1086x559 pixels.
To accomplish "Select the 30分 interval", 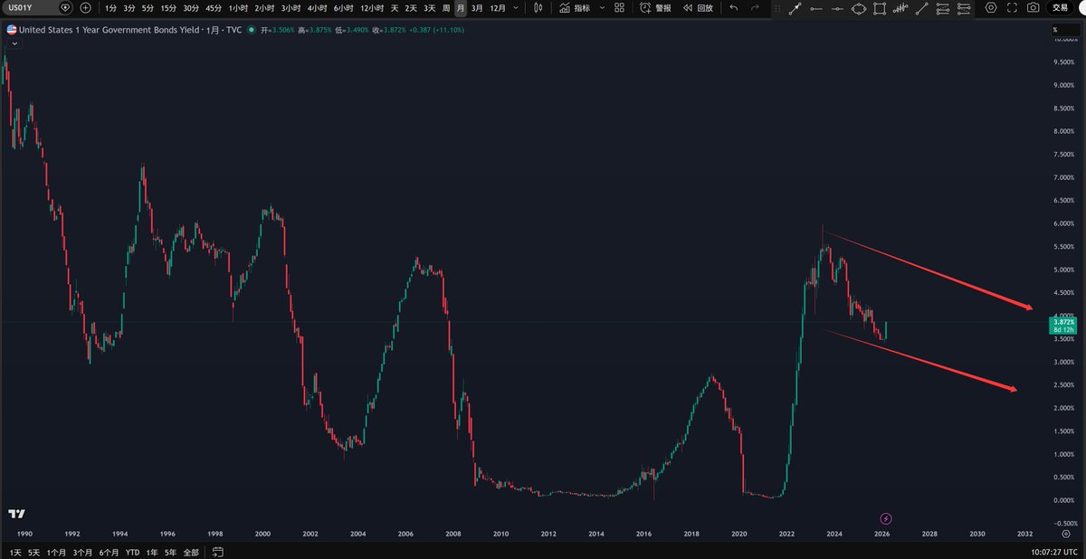I will [191, 7].
